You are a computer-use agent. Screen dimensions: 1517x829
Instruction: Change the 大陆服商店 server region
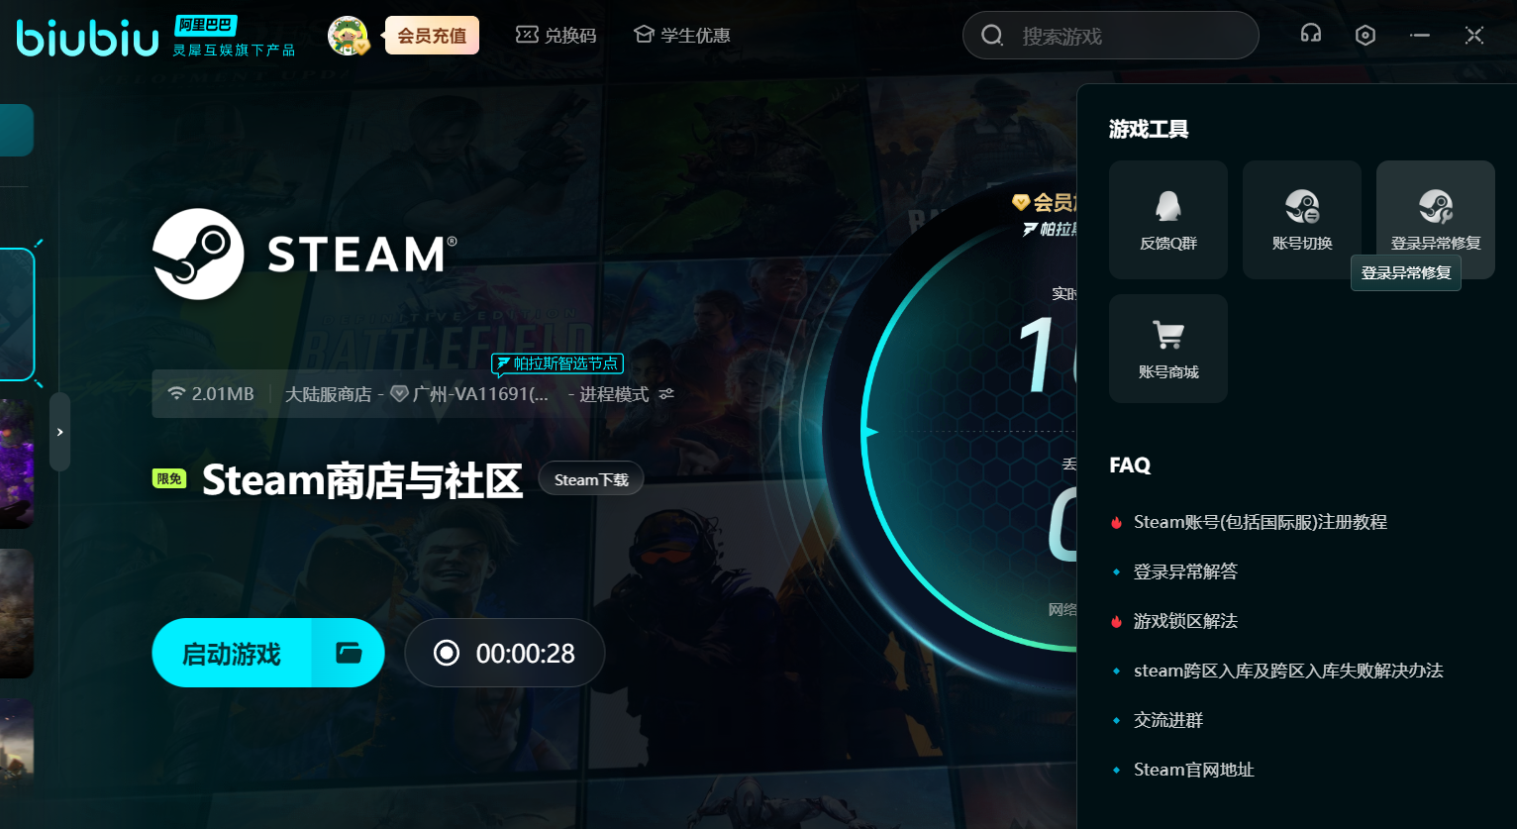click(328, 394)
